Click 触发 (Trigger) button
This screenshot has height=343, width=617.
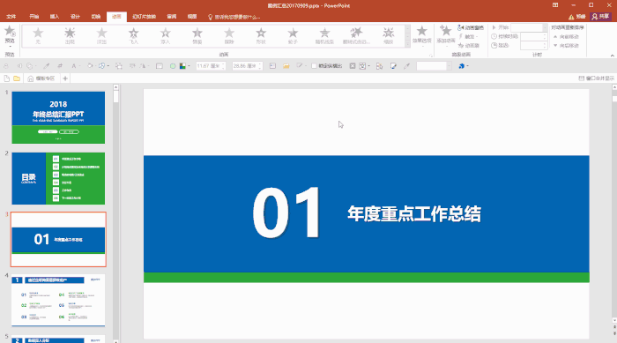point(468,37)
